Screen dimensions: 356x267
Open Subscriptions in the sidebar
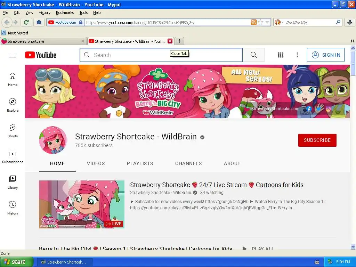pyautogui.click(x=13, y=156)
